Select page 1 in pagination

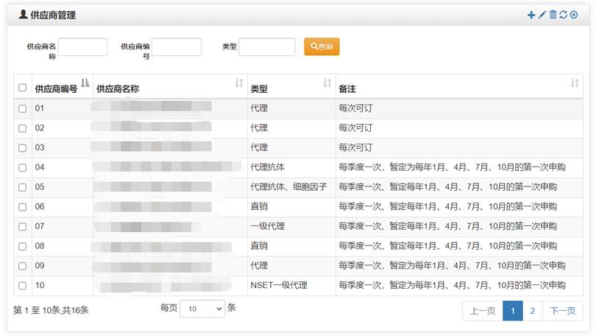512,311
